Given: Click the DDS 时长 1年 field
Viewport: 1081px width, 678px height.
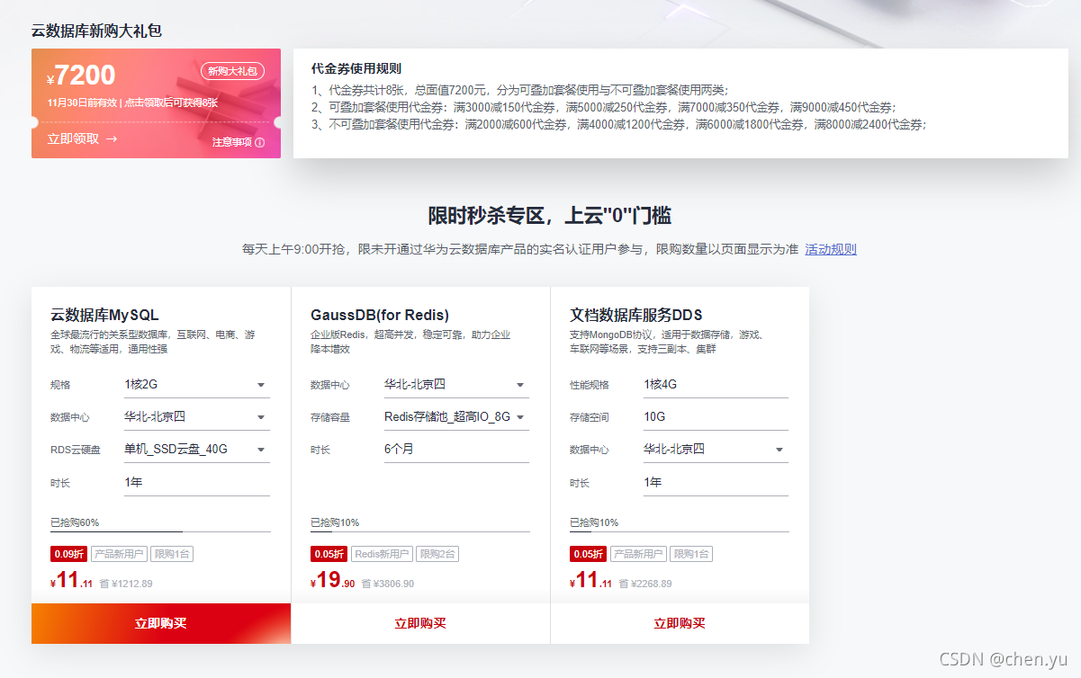Looking at the screenshot, I should point(716,483).
